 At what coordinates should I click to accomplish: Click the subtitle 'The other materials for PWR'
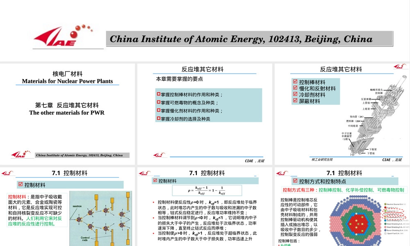click(x=67, y=113)
